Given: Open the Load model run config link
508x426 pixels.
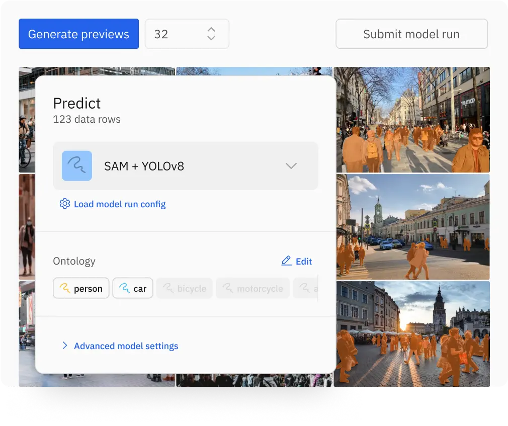Looking at the screenshot, I should point(120,204).
